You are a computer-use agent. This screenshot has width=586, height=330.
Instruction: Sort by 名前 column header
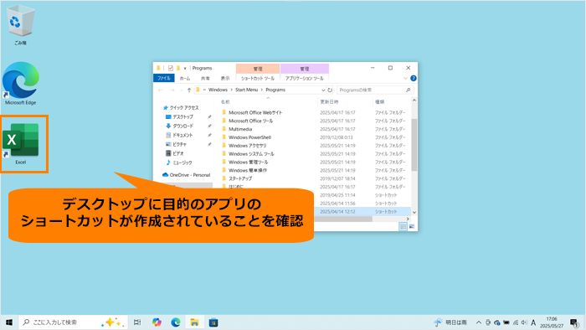tap(225, 101)
